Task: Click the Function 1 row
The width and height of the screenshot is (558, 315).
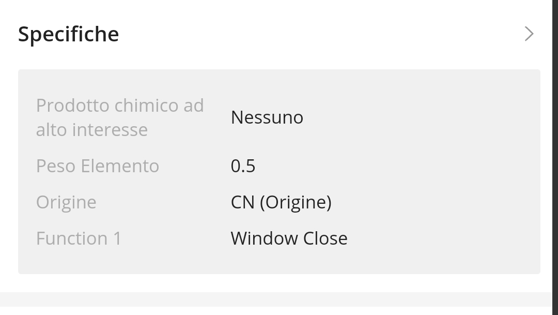Action: pyautogui.click(x=279, y=238)
